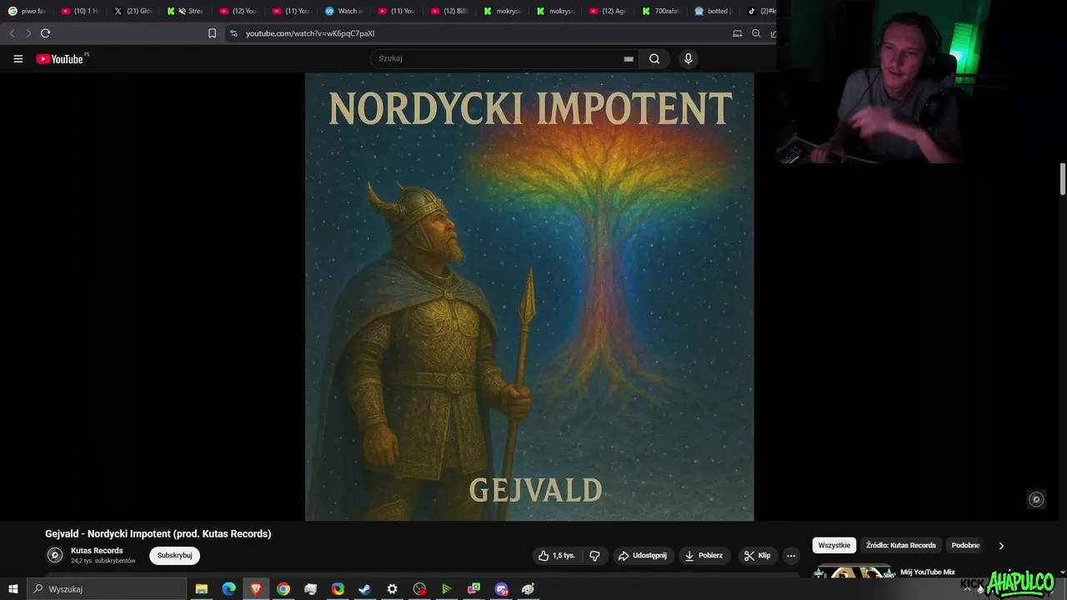Open the Mój YouTube Mix title
The width and height of the screenshot is (1067, 600).
tap(927, 572)
